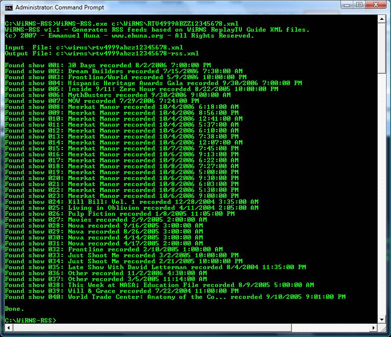Click show 026 'Pulp Fiction' line
Image resolution: width=391 pixels, height=337 pixels.
point(120,214)
